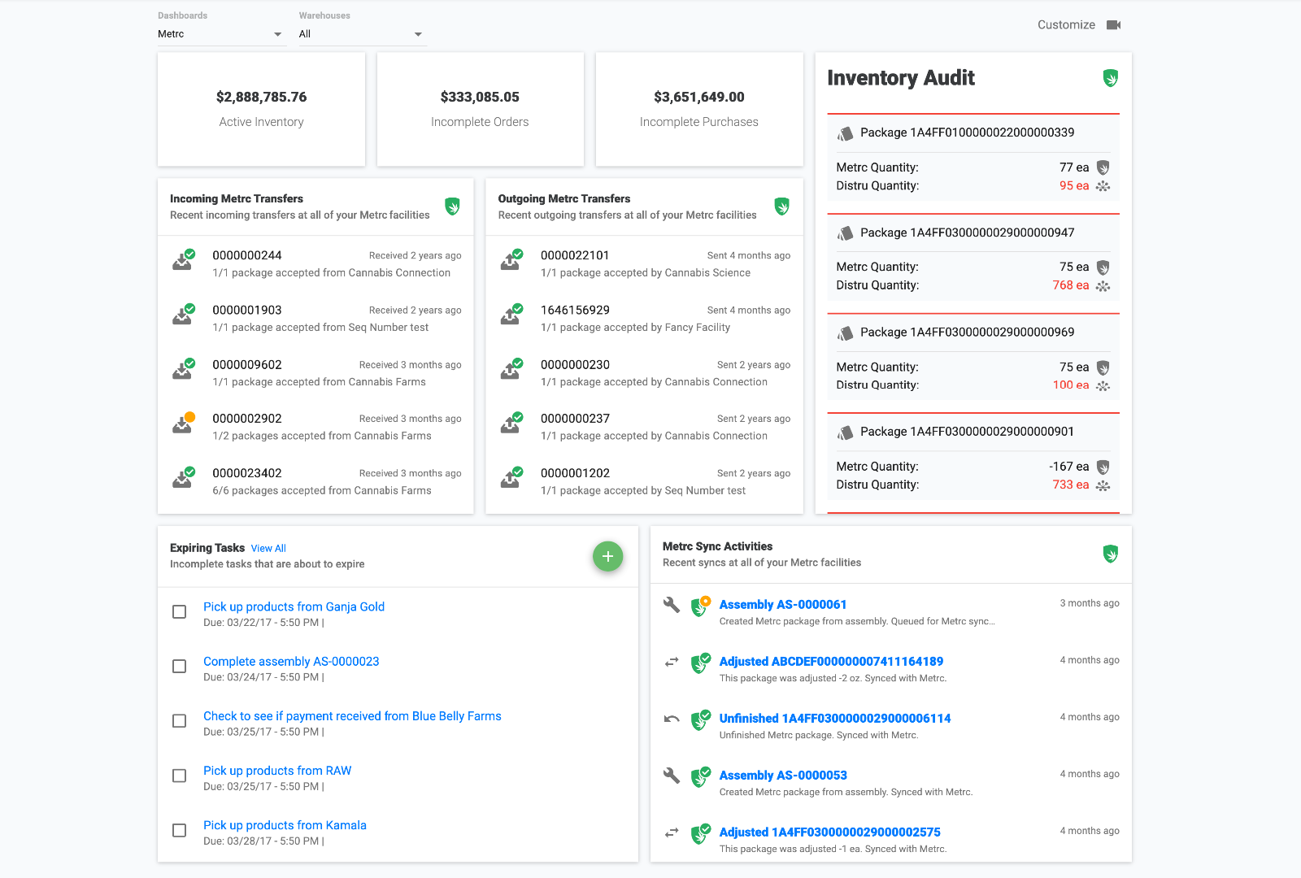Viewport: 1301px width, 878px height.
Task: Click the Distru logo icon next to 768 ea
Action: [1103, 286]
